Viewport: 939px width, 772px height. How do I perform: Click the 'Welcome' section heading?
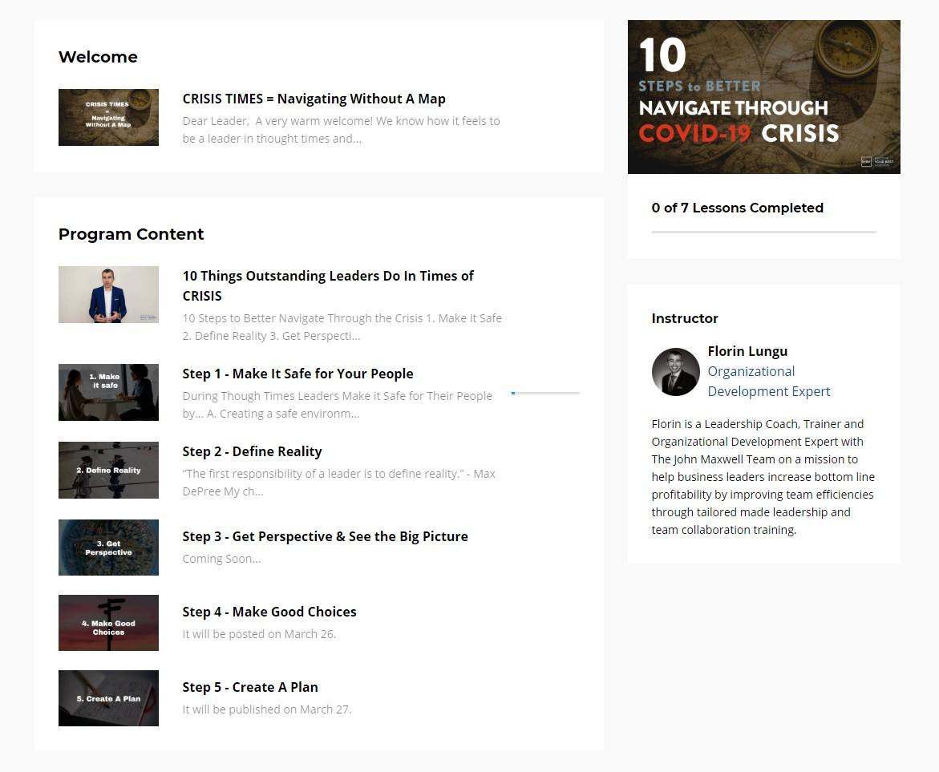click(x=98, y=57)
